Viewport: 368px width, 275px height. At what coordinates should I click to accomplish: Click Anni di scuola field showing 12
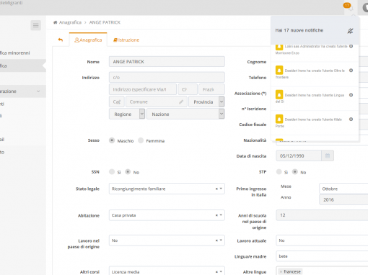tap(322, 215)
